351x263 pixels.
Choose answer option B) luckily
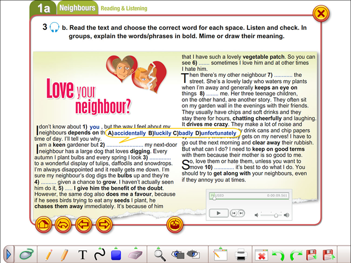(x=160, y=133)
